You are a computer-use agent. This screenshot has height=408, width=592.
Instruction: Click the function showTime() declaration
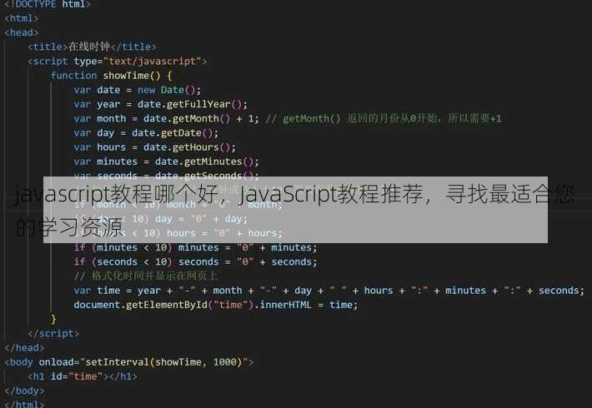[x=112, y=76]
